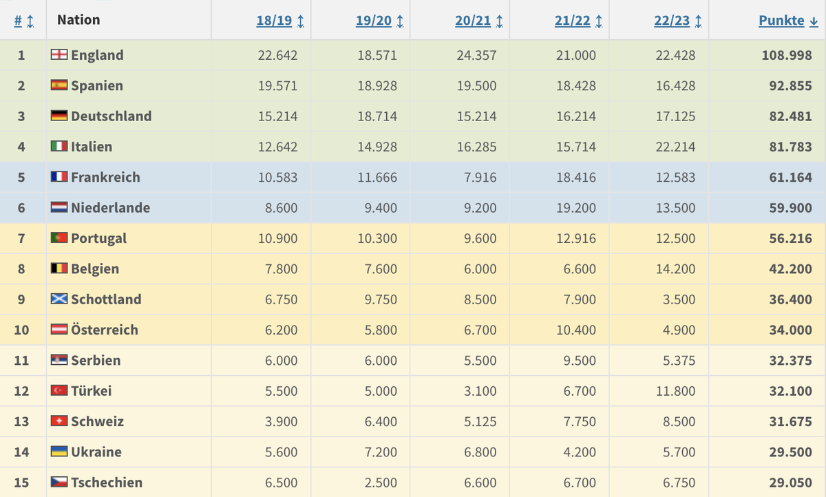Click Niederlande's 21/22 value 19.200

click(576, 207)
